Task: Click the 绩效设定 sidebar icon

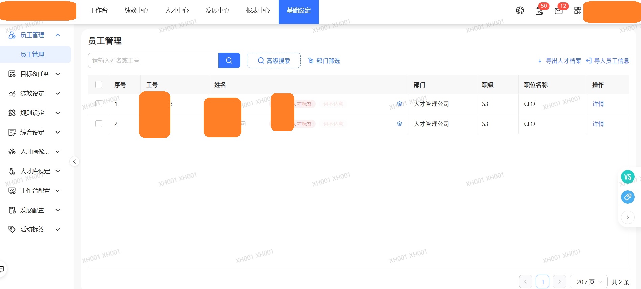Action: tap(12, 93)
